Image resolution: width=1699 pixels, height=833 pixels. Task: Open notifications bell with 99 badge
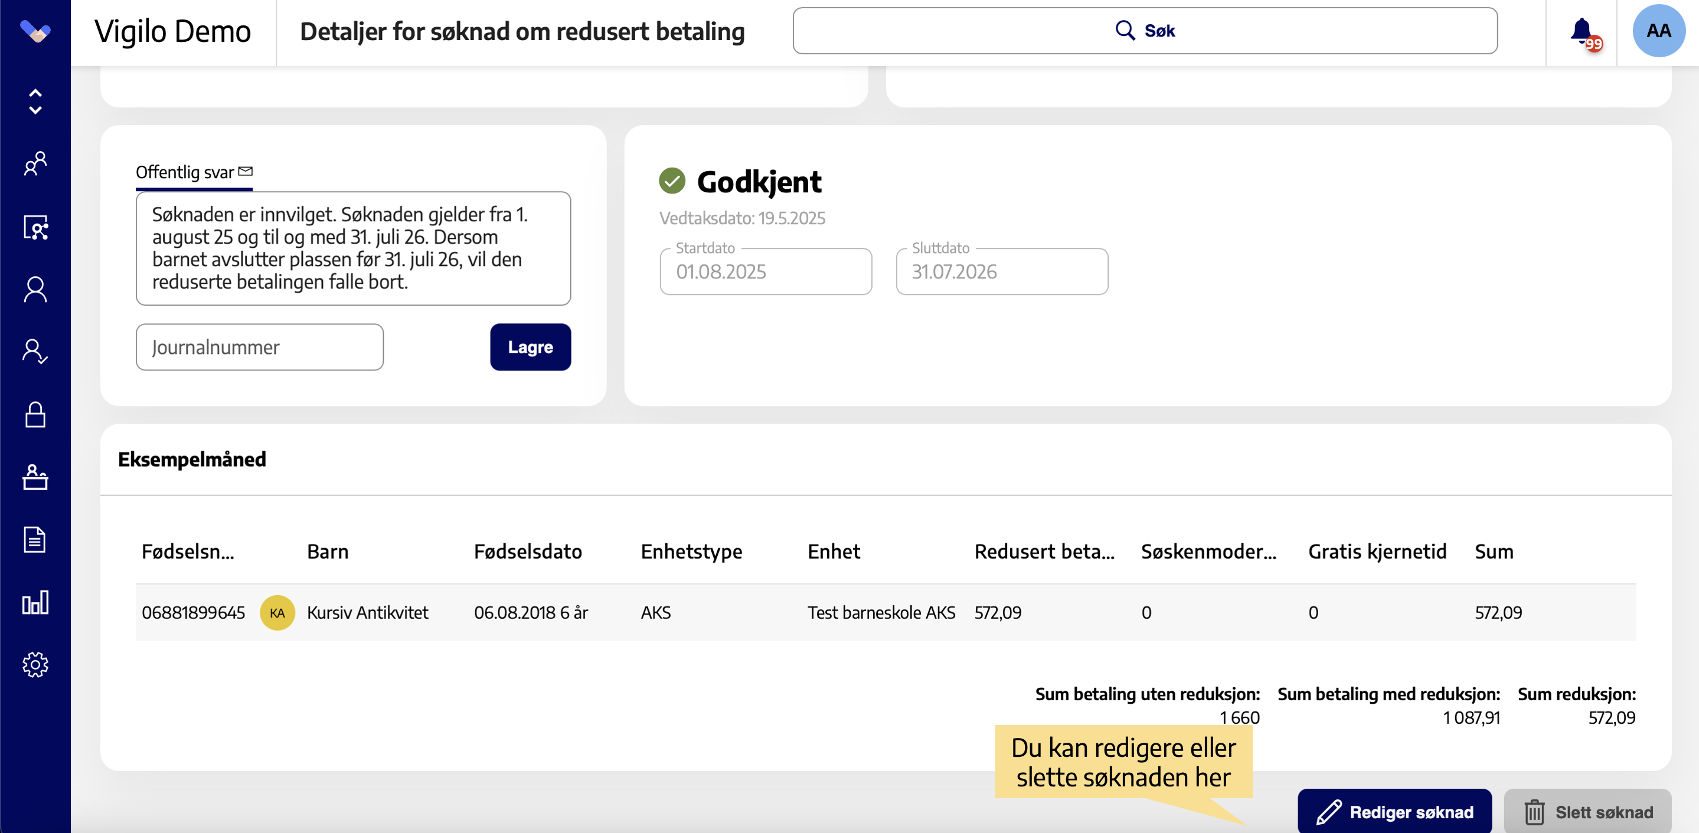1584,33
